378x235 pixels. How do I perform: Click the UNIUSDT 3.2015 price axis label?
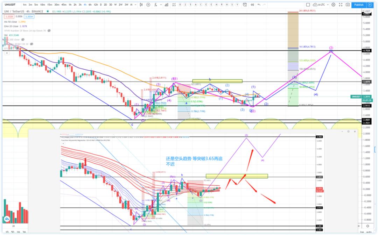pos(362,97)
